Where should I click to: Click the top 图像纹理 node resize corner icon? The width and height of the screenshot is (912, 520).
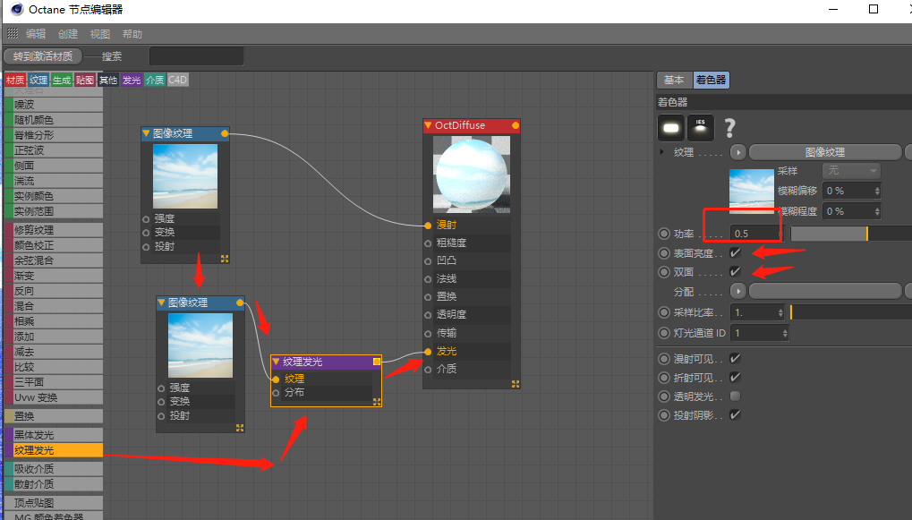point(225,259)
